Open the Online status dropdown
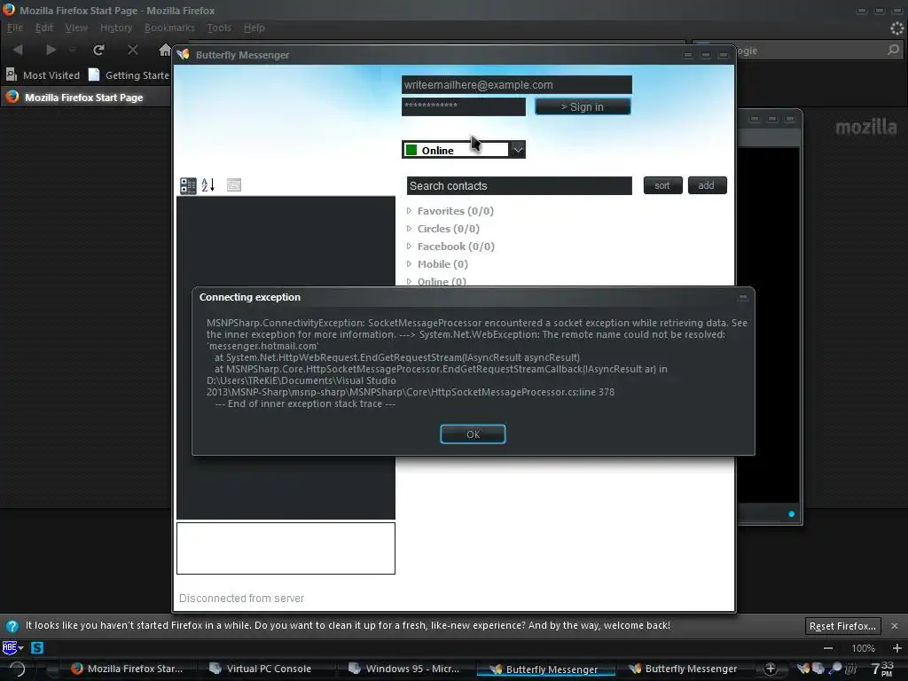908x681 pixels. [x=517, y=149]
